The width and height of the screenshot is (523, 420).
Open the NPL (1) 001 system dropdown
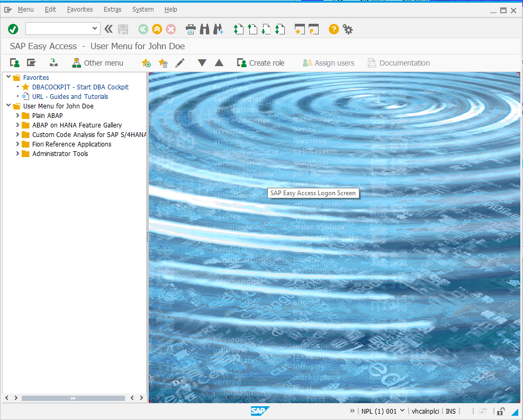coord(402,410)
